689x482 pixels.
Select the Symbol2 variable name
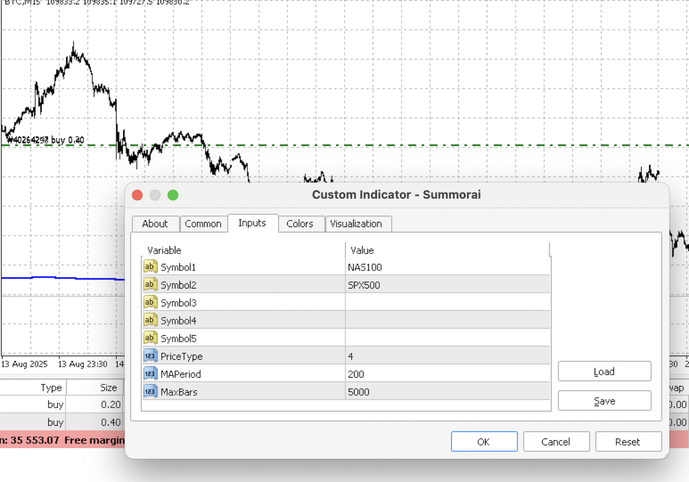pos(179,285)
